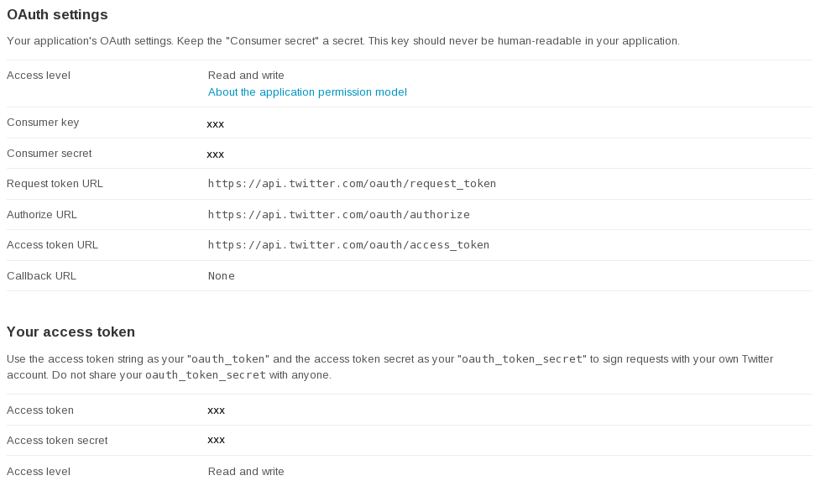The width and height of the screenshot is (821, 486).
Task: Click the Consumer key value
Action: (216, 124)
